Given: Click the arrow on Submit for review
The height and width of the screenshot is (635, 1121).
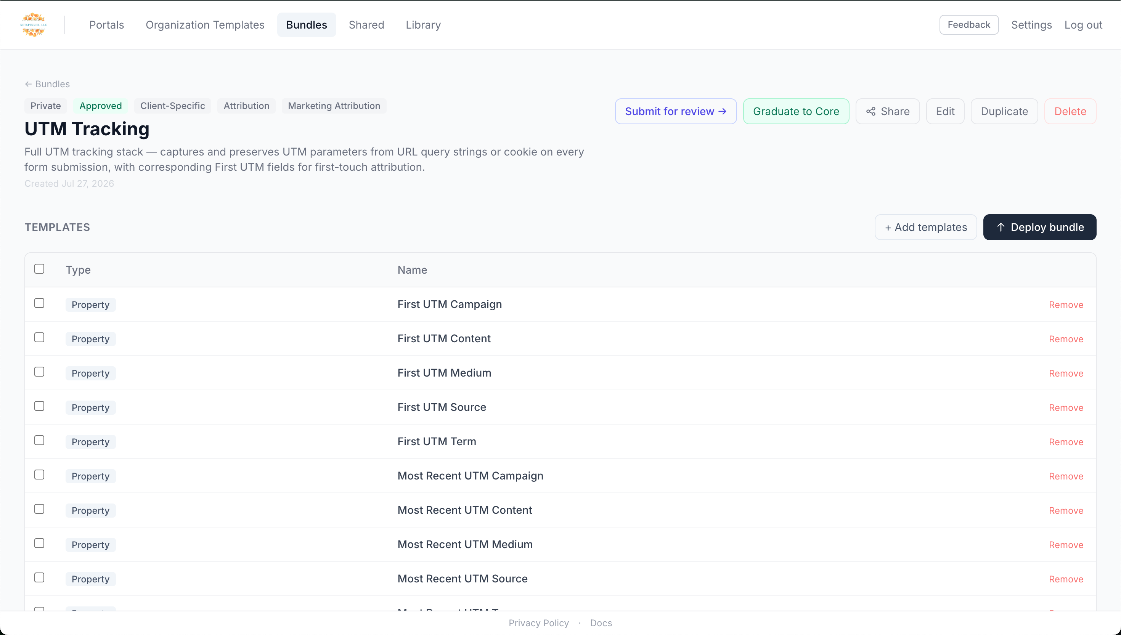Looking at the screenshot, I should click(723, 112).
